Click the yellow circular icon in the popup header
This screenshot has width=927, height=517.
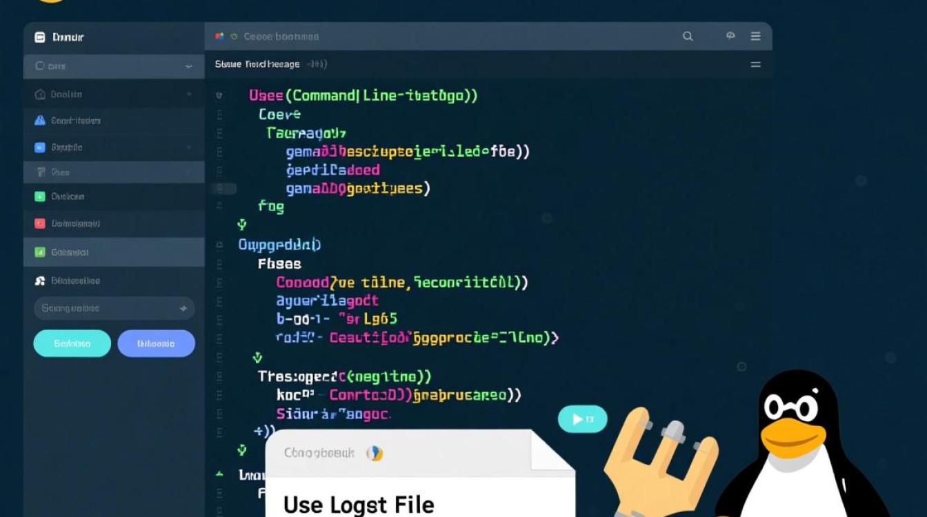click(x=375, y=453)
